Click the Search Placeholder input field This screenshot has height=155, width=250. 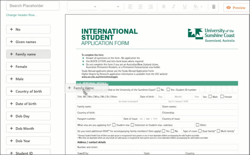tap(33, 6)
